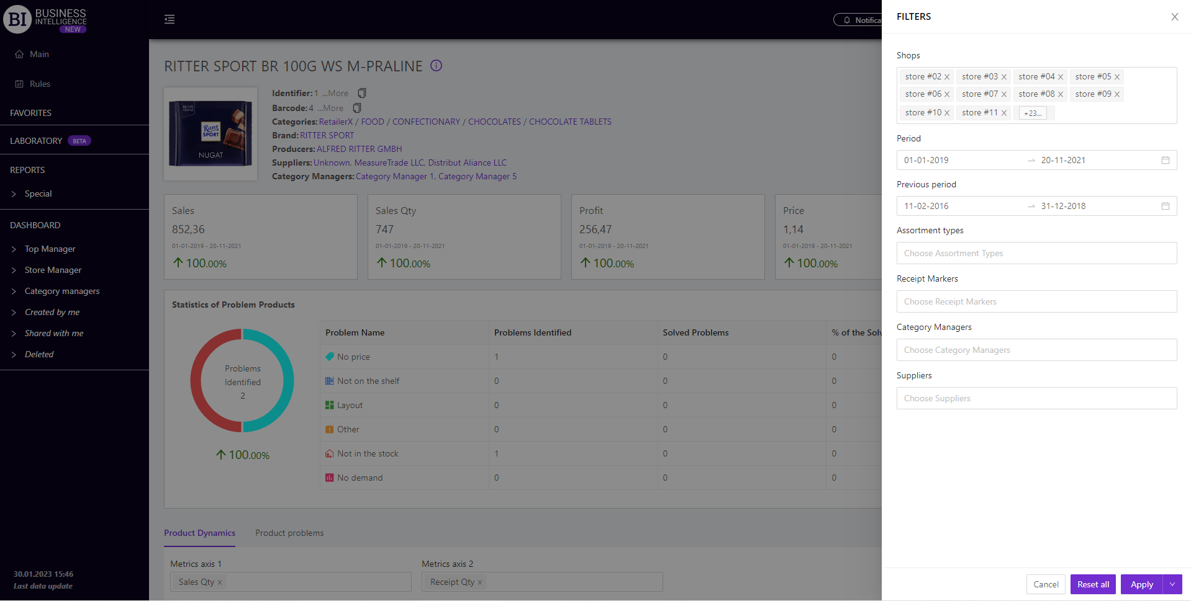Open Period calendar icon
Screen dimensions: 1191x601
[1165, 160]
